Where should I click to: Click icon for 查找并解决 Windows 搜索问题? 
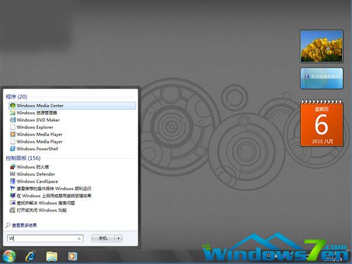point(12,203)
